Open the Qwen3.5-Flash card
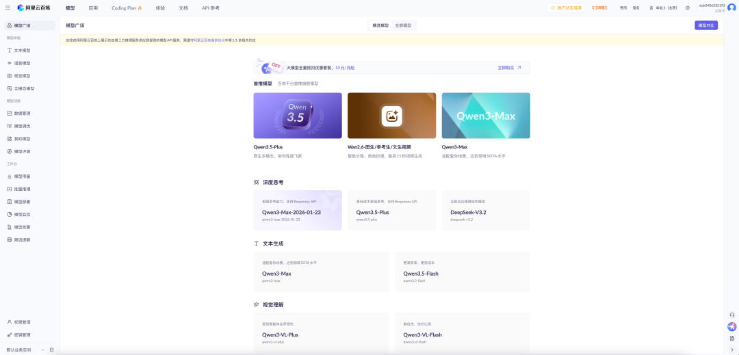Viewport: 739px width, 355px height. pos(463,272)
